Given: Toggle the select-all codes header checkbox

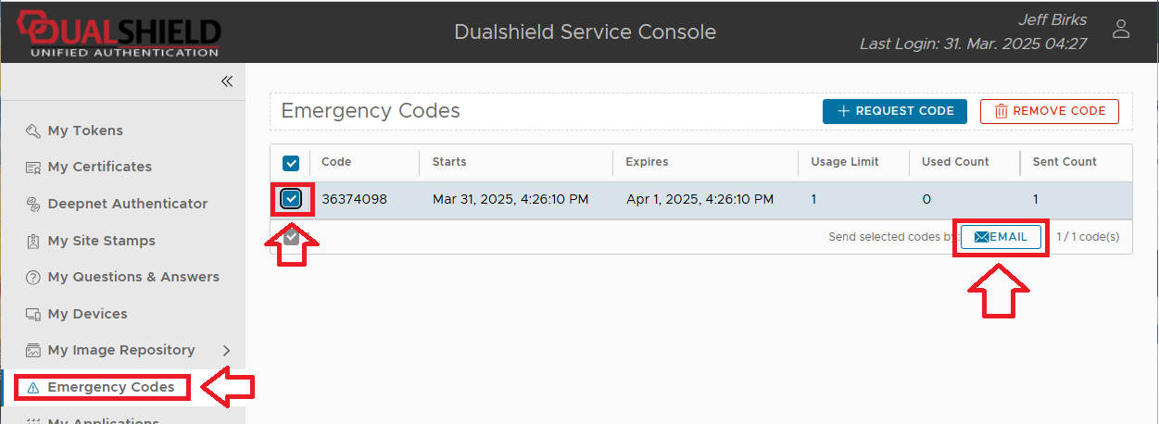Looking at the screenshot, I should (291, 163).
